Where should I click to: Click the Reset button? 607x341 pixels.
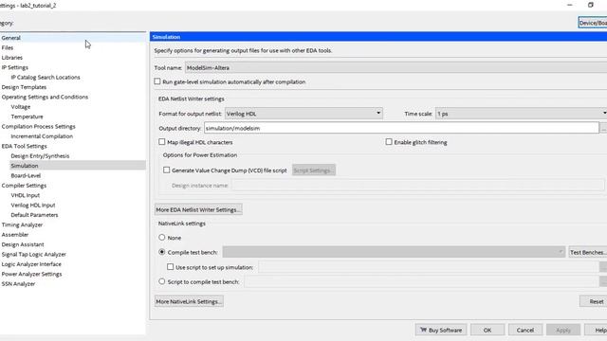pos(593,301)
